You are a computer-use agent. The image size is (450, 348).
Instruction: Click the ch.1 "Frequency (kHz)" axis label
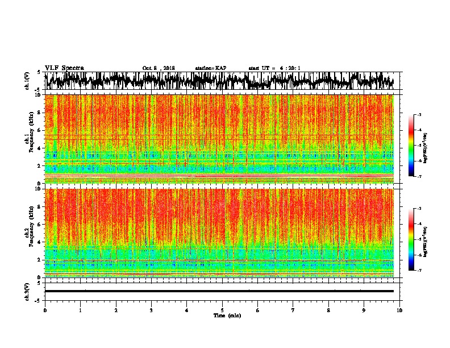pos(31,132)
